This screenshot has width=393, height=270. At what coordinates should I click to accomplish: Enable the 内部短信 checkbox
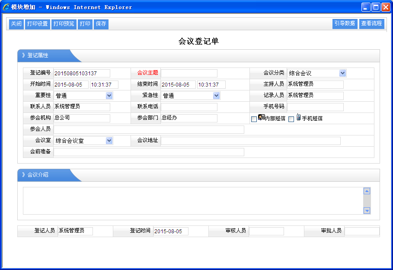pos(254,119)
